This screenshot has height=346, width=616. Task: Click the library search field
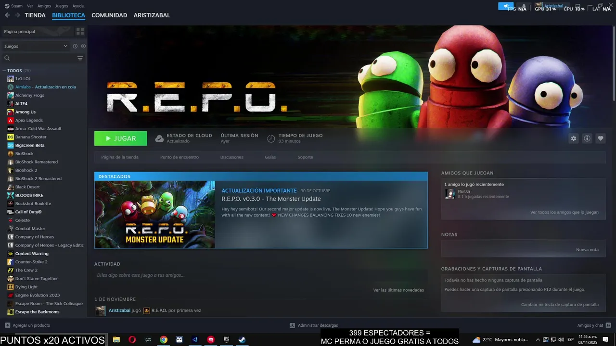click(41, 58)
